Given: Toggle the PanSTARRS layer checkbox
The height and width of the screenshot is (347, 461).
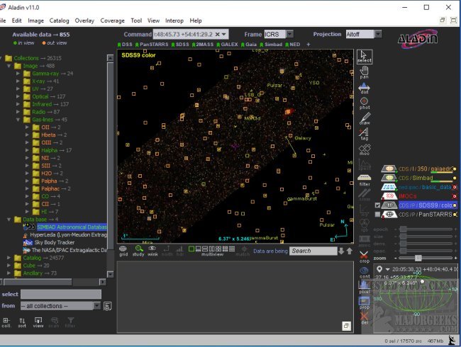Looking at the screenshot, I should [x=377, y=214].
